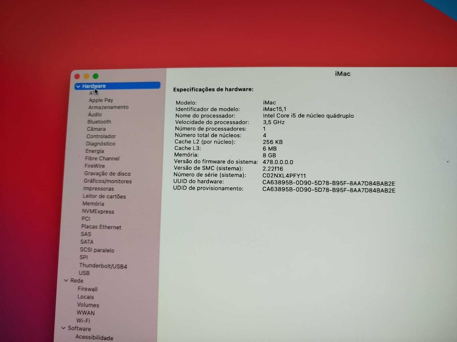The width and height of the screenshot is (457, 342).
Task: Open FireWire in sidebar
Action: 95,166
